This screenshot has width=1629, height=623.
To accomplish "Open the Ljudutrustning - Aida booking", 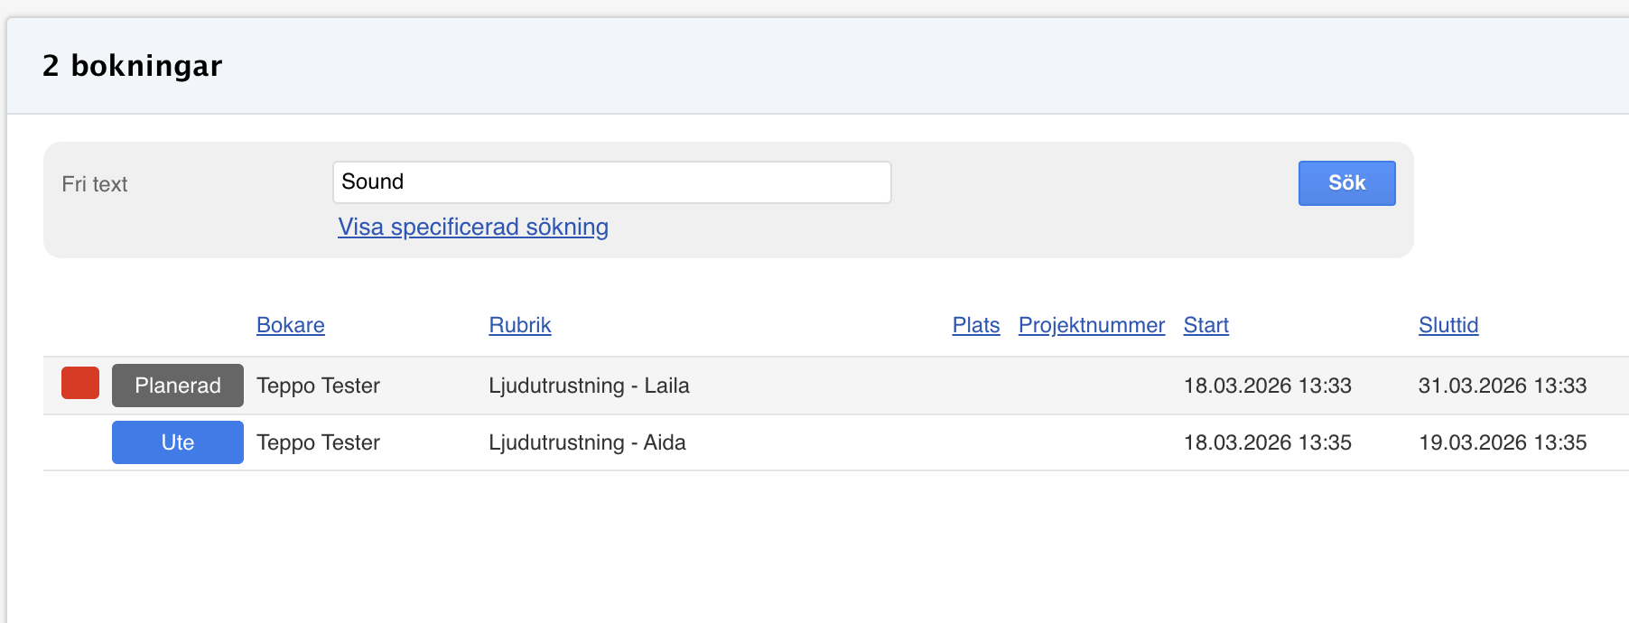I will (587, 442).
